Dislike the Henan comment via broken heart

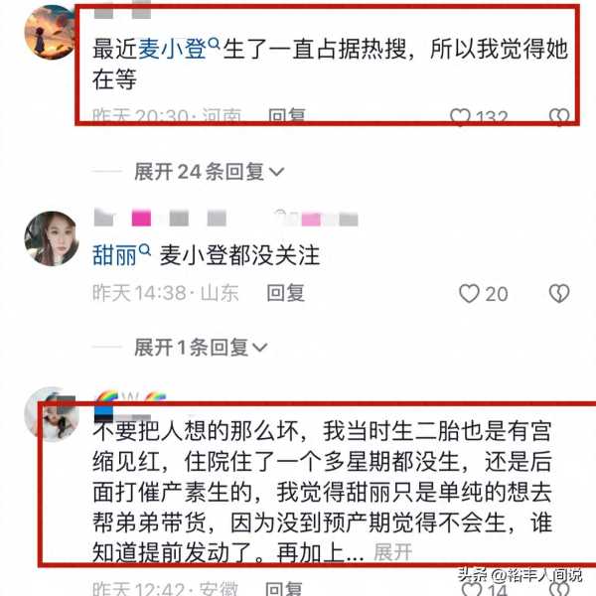(x=559, y=117)
